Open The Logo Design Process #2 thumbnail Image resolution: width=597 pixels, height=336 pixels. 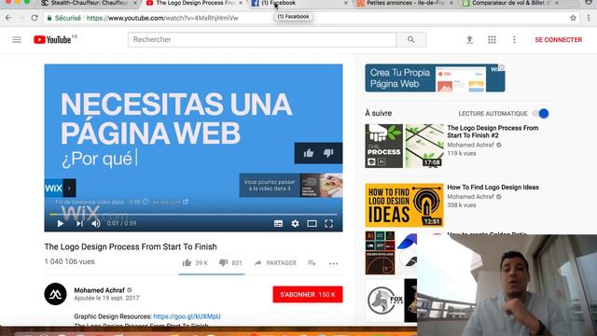tap(404, 146)
